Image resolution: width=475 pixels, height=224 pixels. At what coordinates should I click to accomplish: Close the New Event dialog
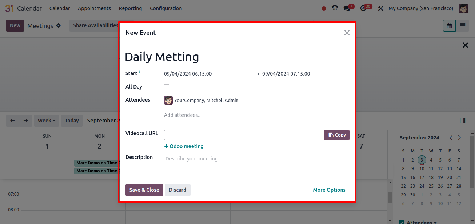click(x=347, y=33)
